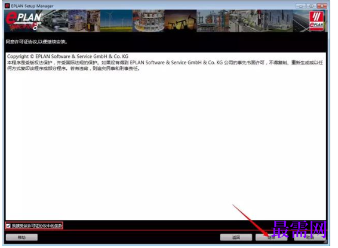The width and height of the screenshot is (338, 248).
Task: Click the 返回 (Back) button
Action: point(236,237)
